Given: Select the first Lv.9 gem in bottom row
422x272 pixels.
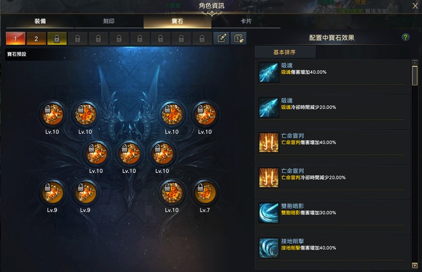Looking at the screenshot, I should click(x=52, y=193).
